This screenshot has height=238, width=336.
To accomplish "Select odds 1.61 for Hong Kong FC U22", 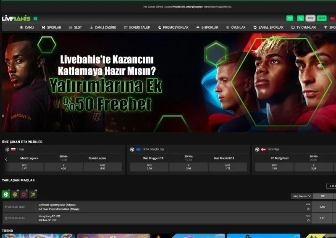I will (322, 218).
